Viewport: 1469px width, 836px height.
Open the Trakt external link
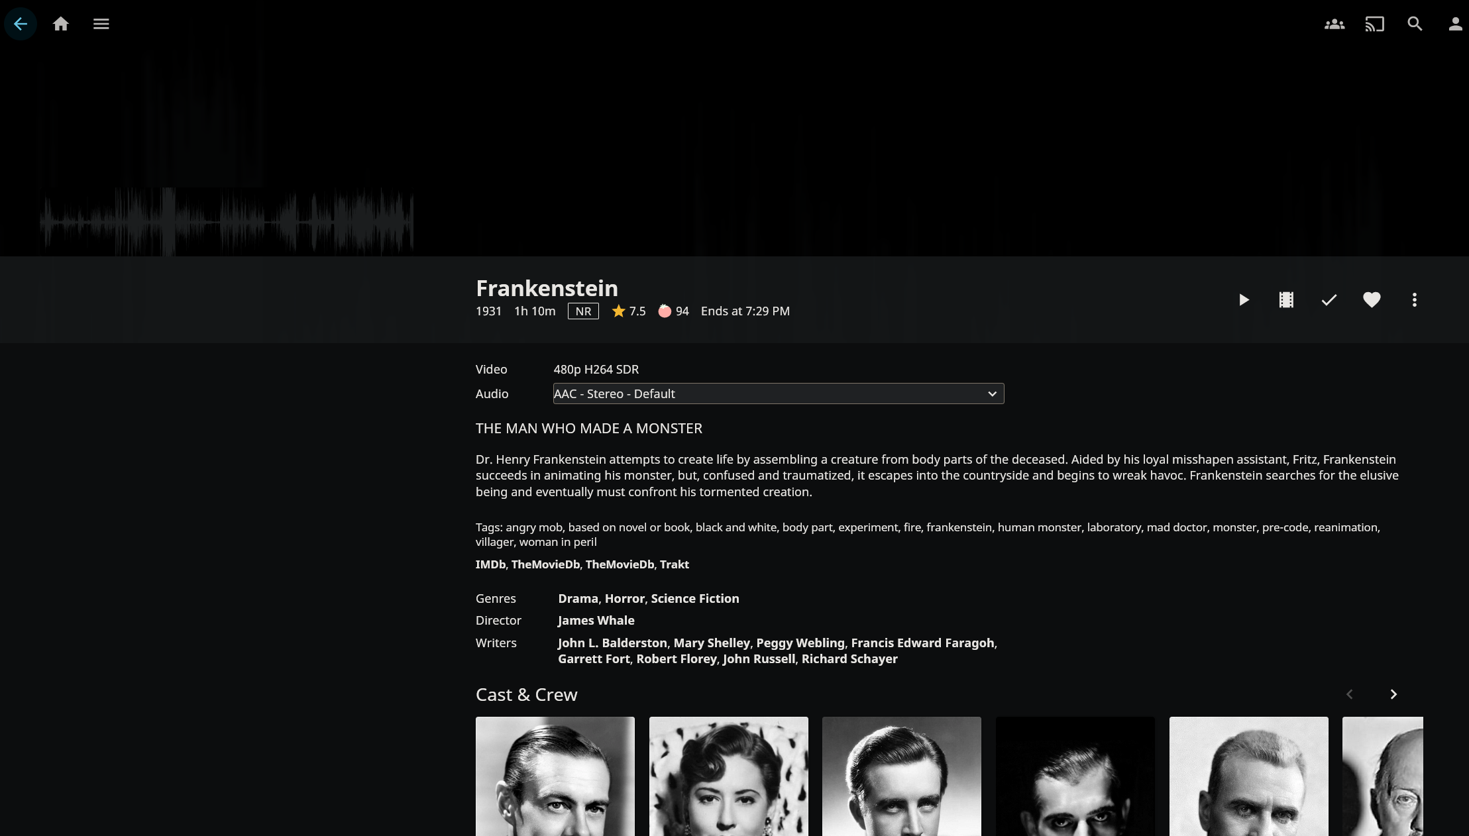click(675, 564)
